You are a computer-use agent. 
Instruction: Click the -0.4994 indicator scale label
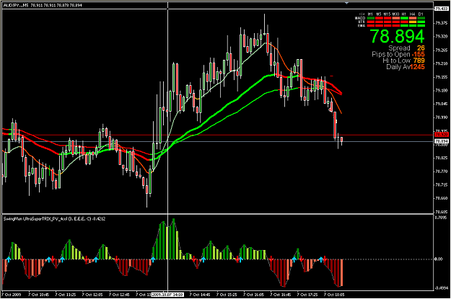441,287
